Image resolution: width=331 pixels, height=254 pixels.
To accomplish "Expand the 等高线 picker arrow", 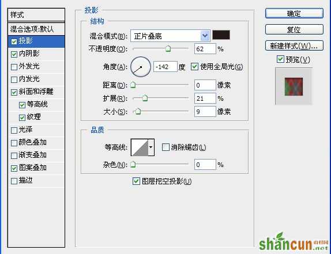I will pos(151,147).
